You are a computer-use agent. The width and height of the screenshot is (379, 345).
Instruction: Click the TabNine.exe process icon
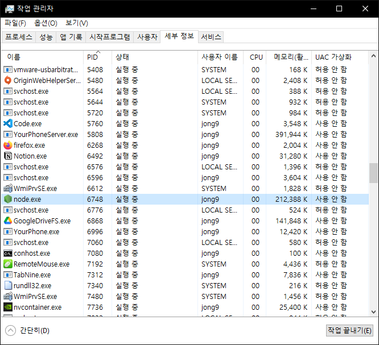8,275
